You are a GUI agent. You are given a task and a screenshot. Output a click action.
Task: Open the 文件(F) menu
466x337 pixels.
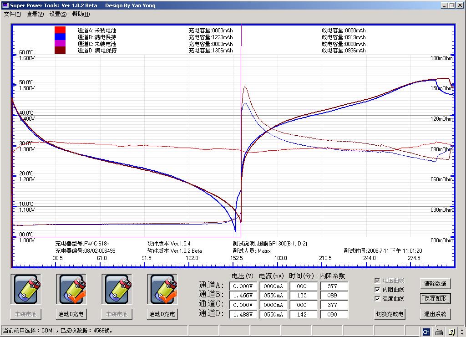(12, 14)
